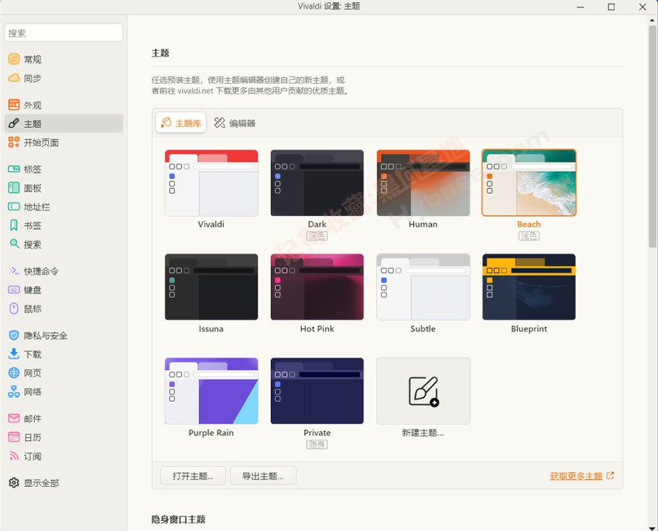
Task: Click the 显示全部 gear icon
Action: coord(14,483)
